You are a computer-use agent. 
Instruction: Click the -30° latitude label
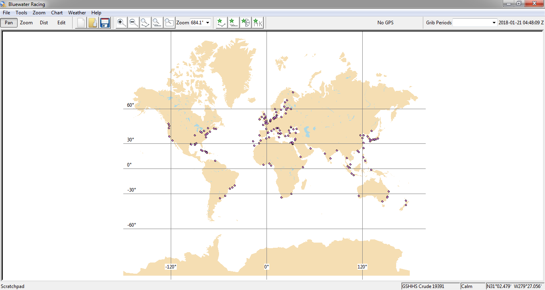(132, 190)
